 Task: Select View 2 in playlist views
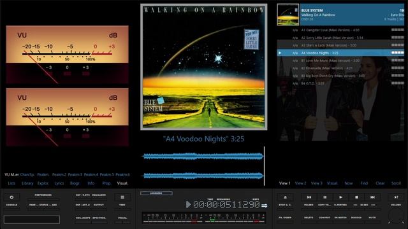click(300, 183)
